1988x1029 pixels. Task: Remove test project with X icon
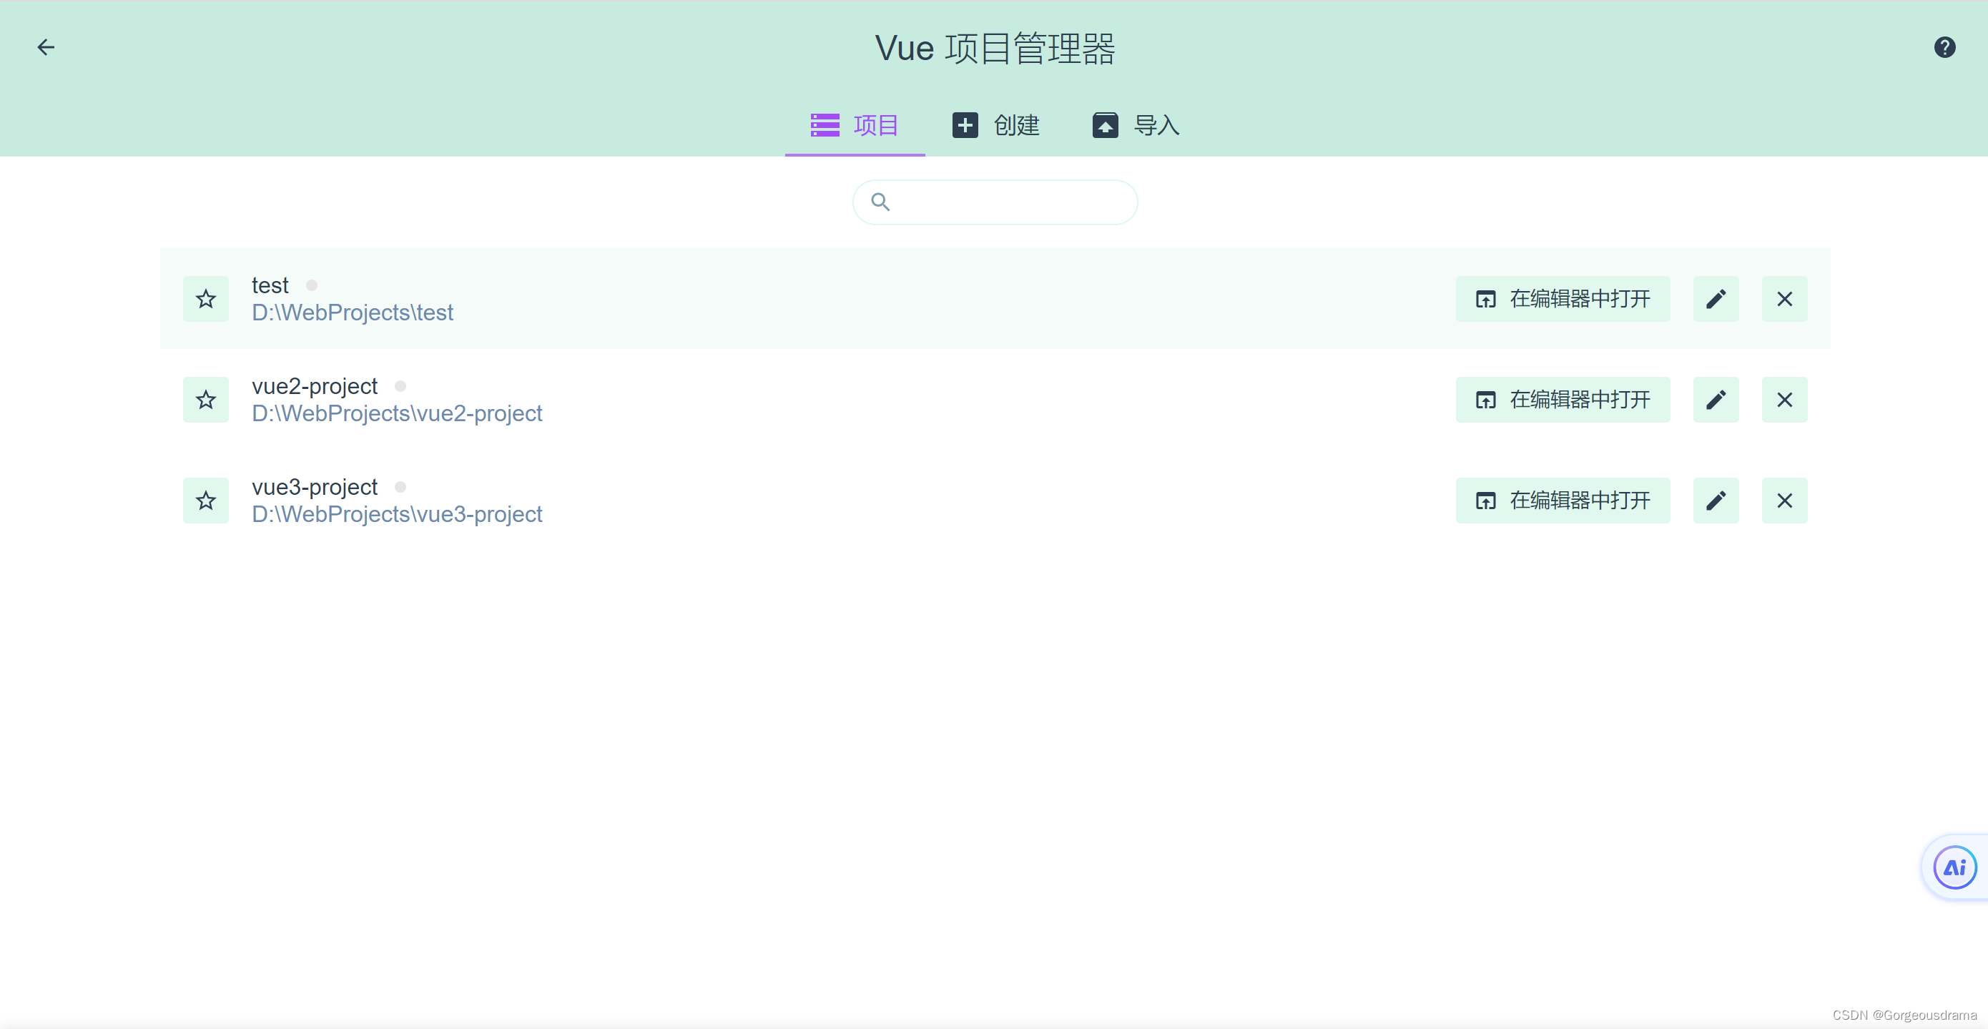click(1783, 299)
